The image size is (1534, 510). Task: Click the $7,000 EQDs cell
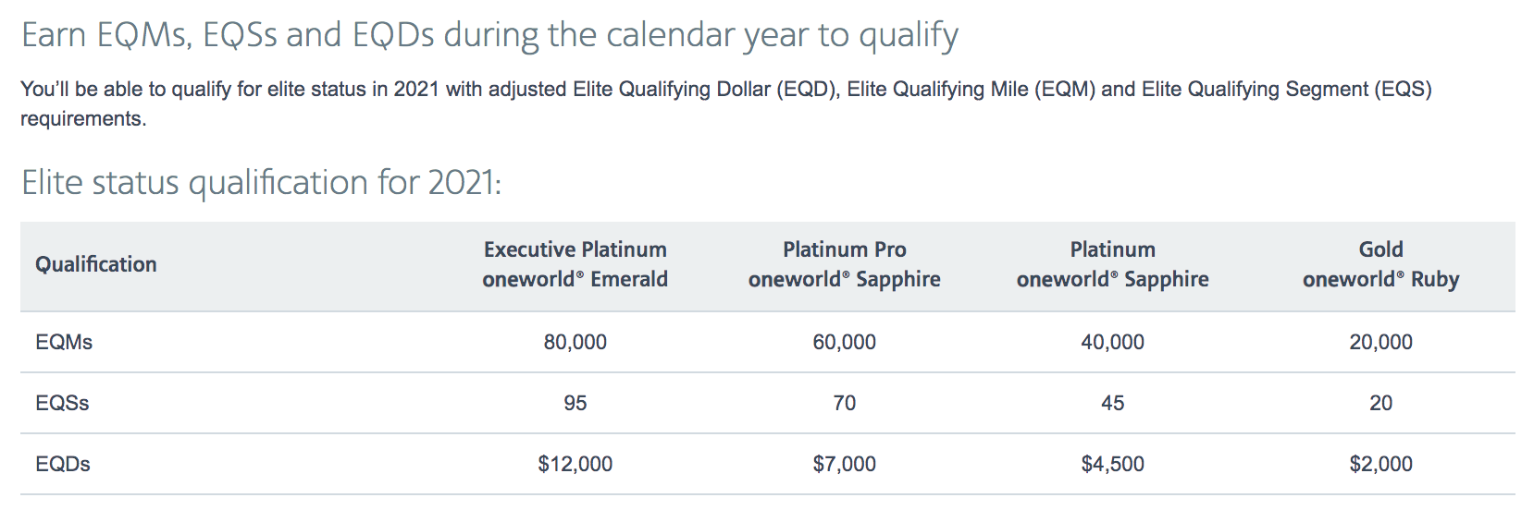[844, 464]
